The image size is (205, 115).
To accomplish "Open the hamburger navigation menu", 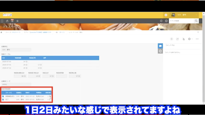I will (2, 21).
